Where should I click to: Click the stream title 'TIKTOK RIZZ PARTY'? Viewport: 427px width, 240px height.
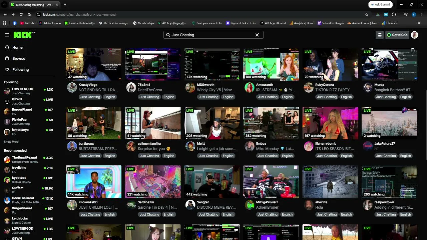pos(332,90)
